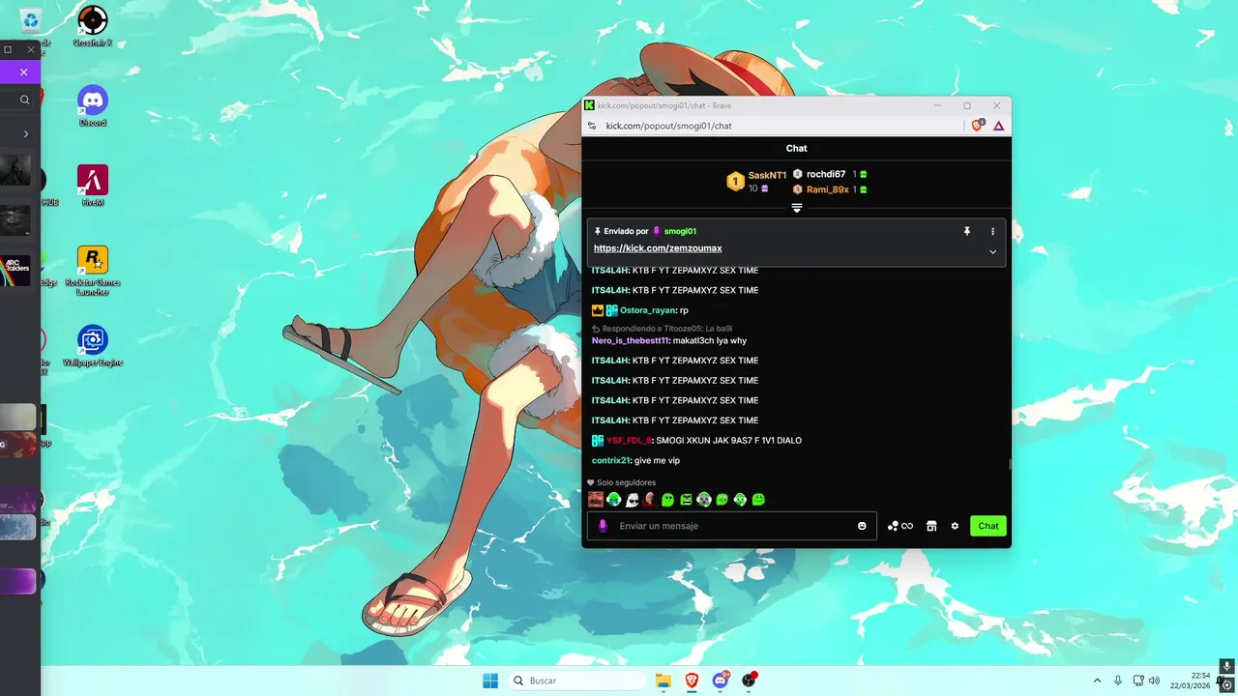Open the emoji picker in message box
1238x696 pixels.
point(862,526)
